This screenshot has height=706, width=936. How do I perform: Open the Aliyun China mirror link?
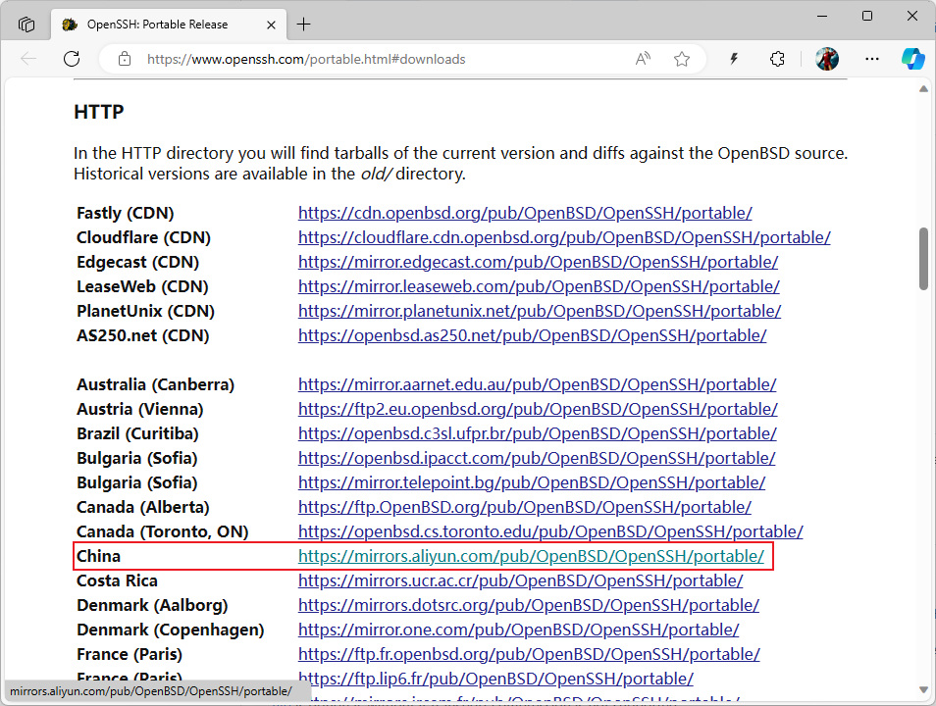(x=531, y=556)
